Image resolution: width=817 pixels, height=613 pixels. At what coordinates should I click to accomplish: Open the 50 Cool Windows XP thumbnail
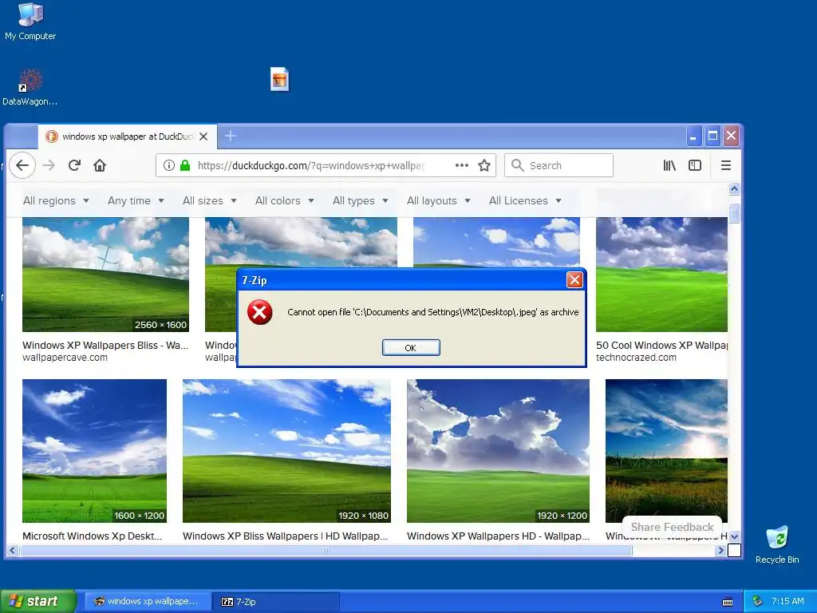661,275
